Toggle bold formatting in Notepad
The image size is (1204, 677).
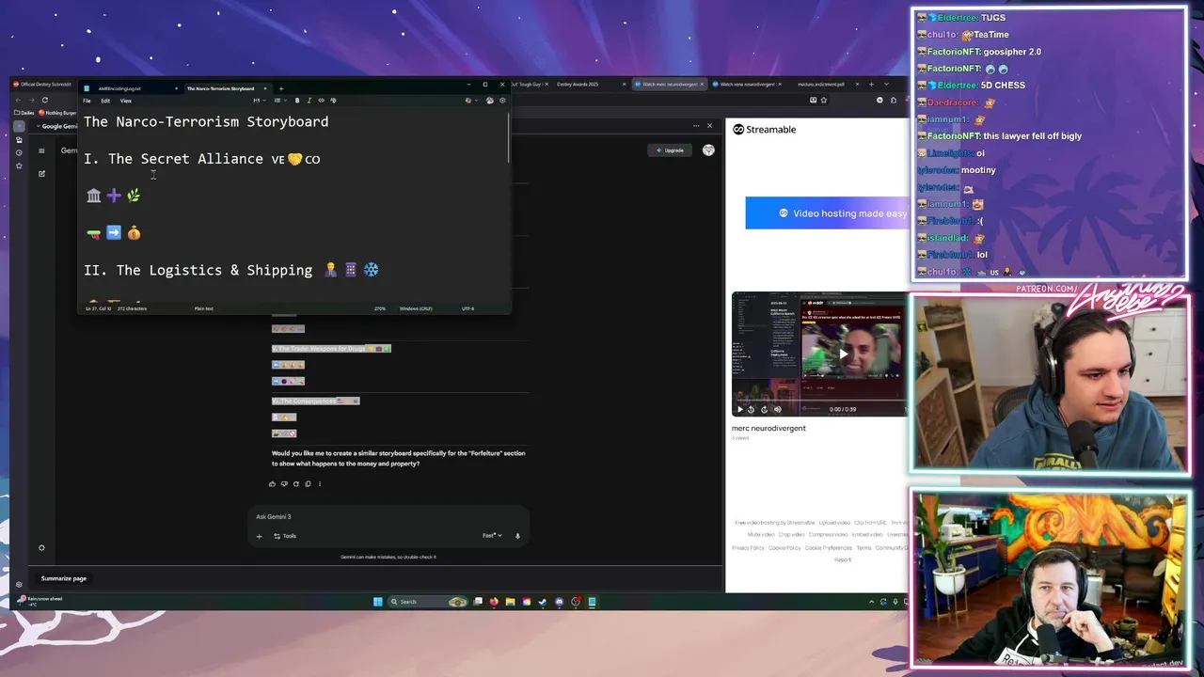point(297,101)
